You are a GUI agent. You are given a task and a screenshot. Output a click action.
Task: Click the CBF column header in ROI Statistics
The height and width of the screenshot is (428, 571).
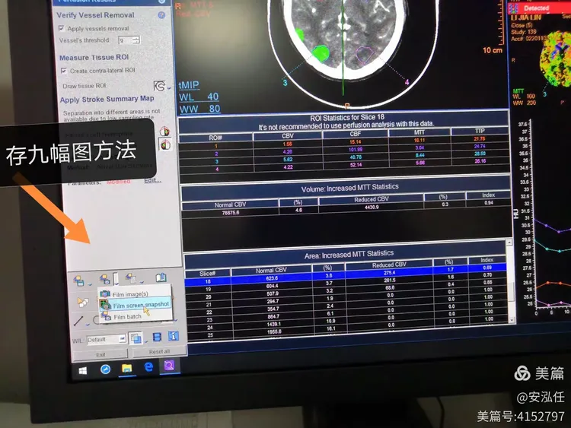(x=355, y=134)
